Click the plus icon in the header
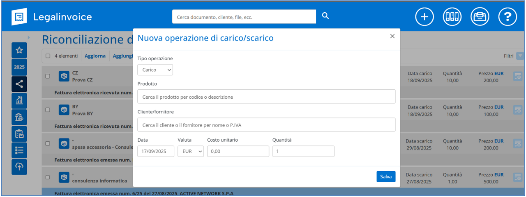The height and width of the screenshot is (197, 526). click(424, 17)
